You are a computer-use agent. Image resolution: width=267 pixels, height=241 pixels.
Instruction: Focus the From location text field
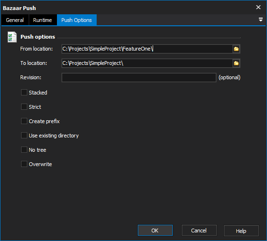(147, 49)
